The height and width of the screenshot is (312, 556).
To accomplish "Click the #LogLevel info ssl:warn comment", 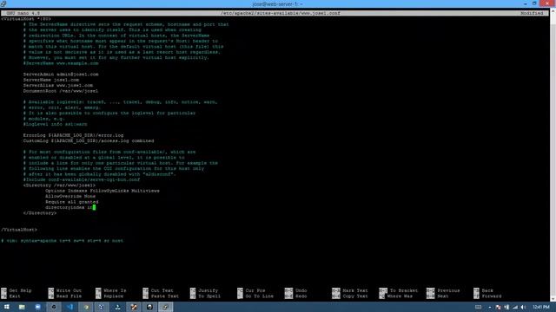I will (55, 124).
